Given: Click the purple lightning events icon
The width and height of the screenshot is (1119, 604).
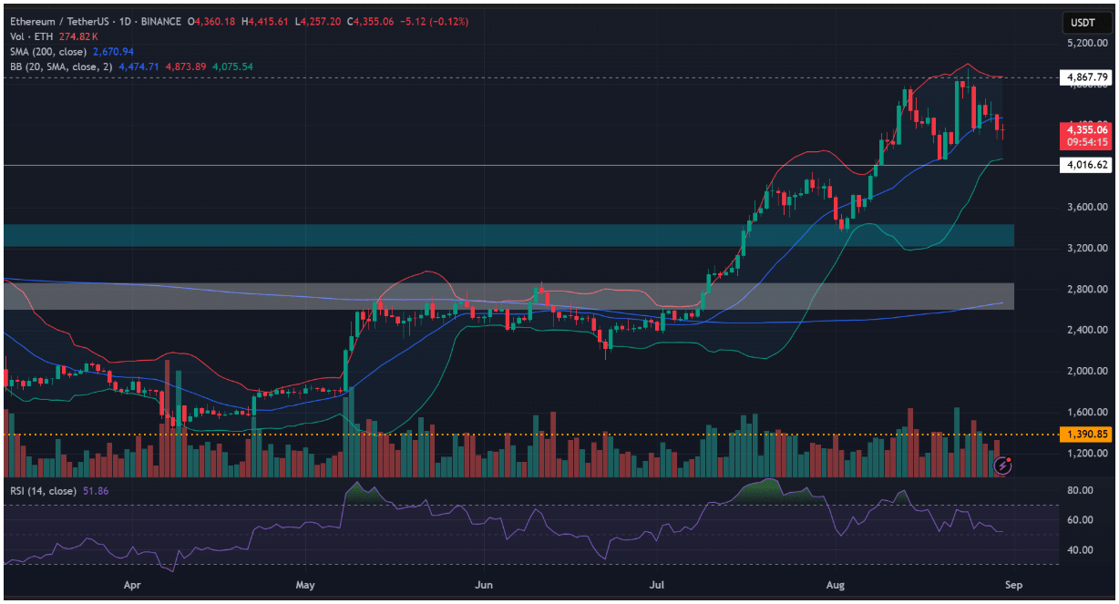Looking at the screenshot, I should [1003, 466].
